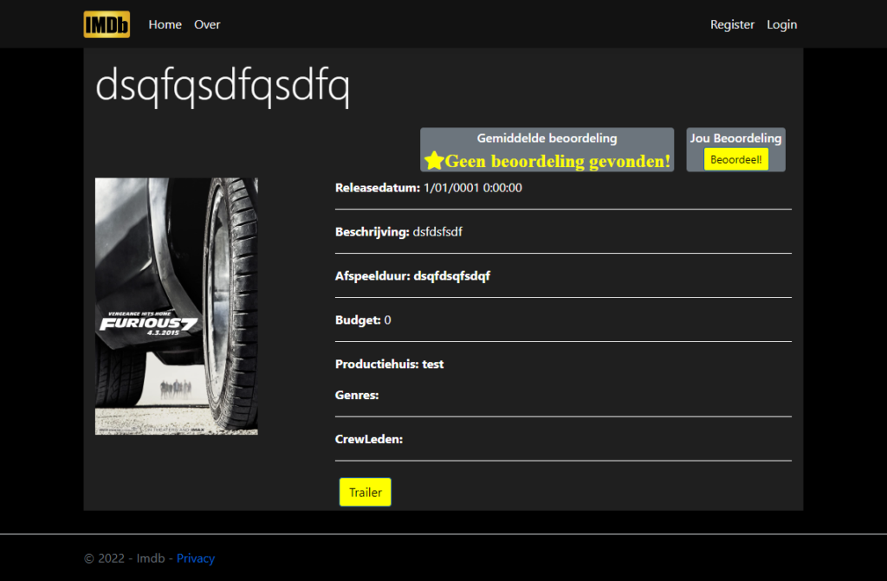Click the Budget row showing 0
Viewport: 887px width, 581px height.
tap(363, 320)
